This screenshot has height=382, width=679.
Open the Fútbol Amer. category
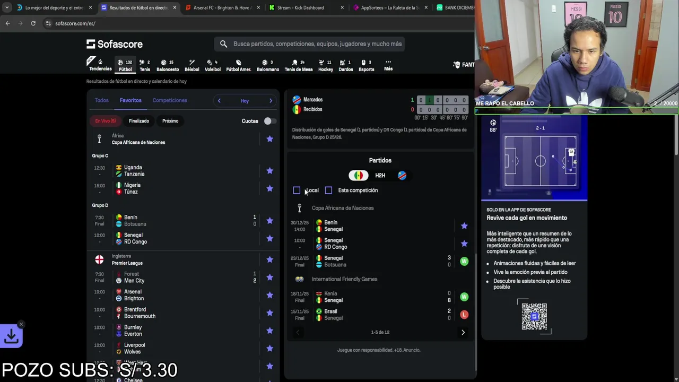coord(239,65)
